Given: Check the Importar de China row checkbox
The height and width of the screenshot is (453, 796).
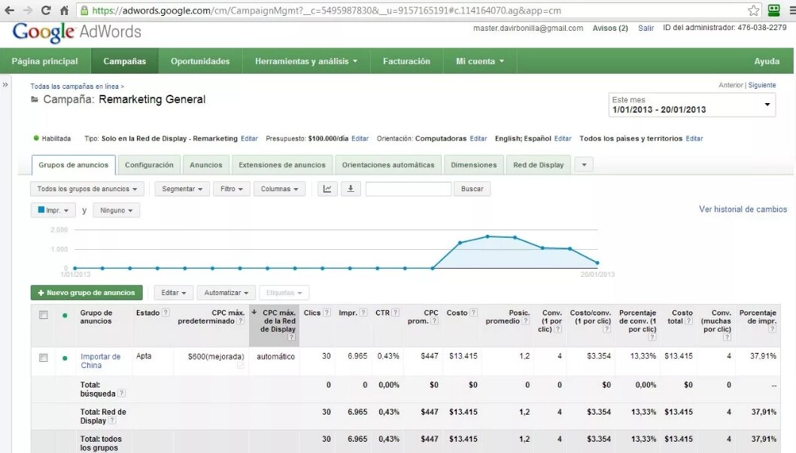Looking at the screenshot, I should [44, 358].
